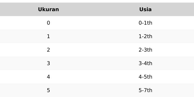
Task: Select size 4 cell
Action: (x=48, y=77)
